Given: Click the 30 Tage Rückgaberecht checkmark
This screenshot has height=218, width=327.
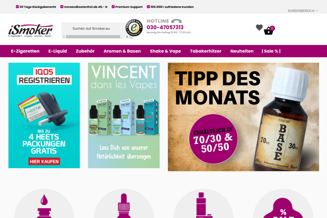Looking at the screenshot, I should tap(17, 7).
